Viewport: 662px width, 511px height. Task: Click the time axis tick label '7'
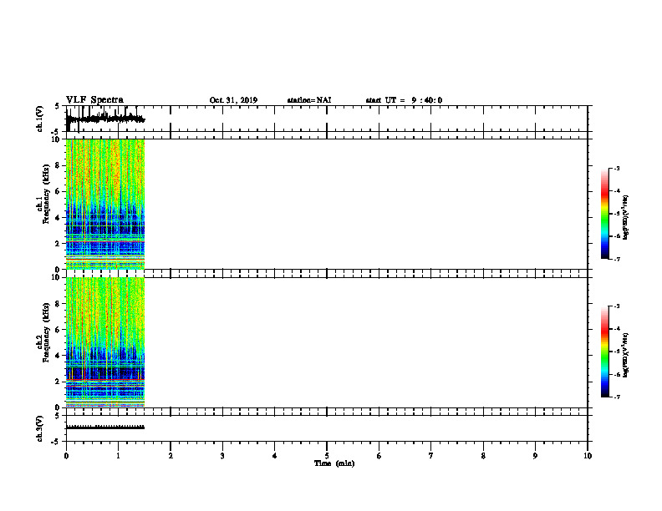[x=431, y=456]
